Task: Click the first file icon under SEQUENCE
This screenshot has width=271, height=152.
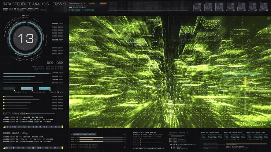Action: (x=171, y=140)
